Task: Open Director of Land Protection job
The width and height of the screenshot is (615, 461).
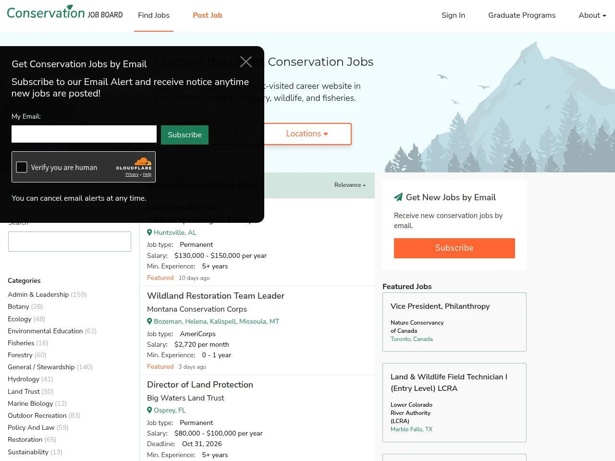Action: coord(200,385)
